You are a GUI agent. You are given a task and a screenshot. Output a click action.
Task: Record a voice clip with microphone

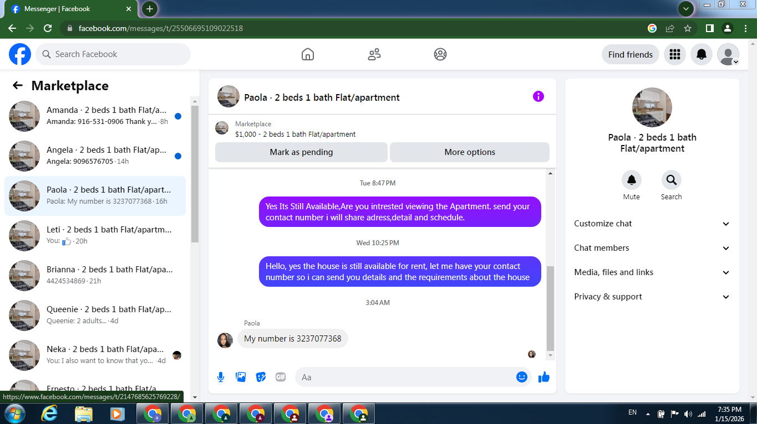pyautogui.click(x=221, y=377)
